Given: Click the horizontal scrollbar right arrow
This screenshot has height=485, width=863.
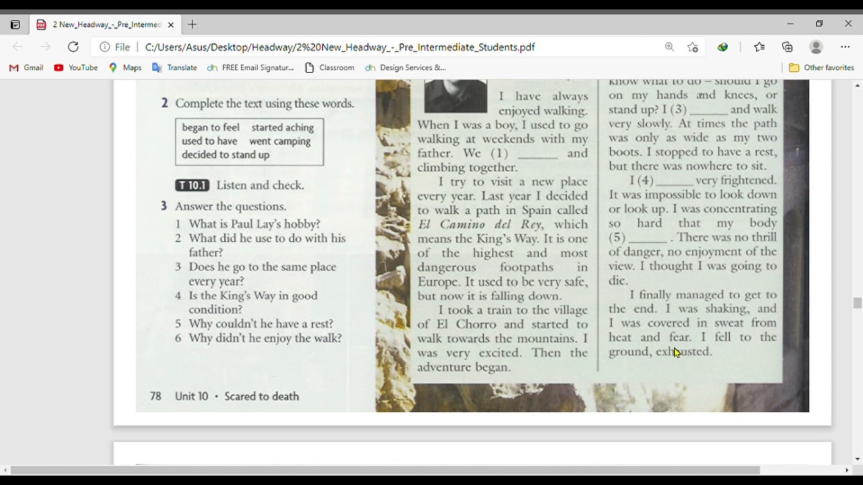Looking at the screenshot, I should [849, 470].
